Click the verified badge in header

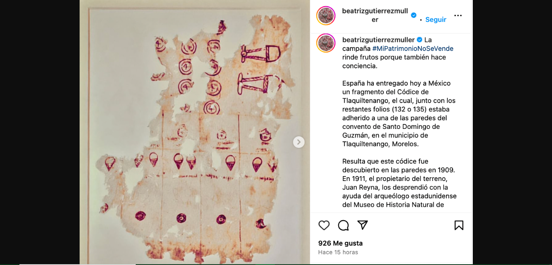pyautogui.click(x=413, y=15)
